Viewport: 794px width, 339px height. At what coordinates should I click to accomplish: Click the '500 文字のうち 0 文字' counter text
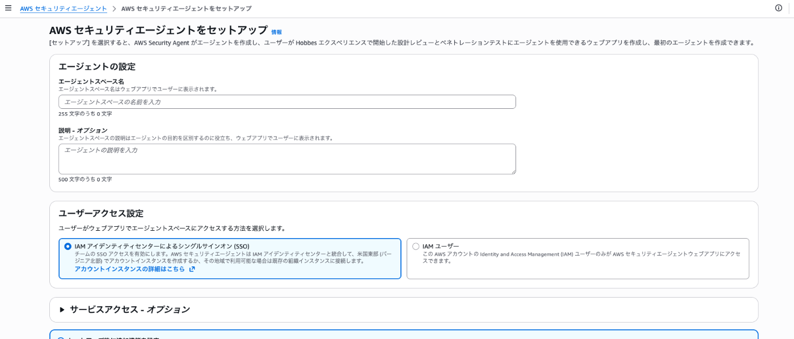85,180
